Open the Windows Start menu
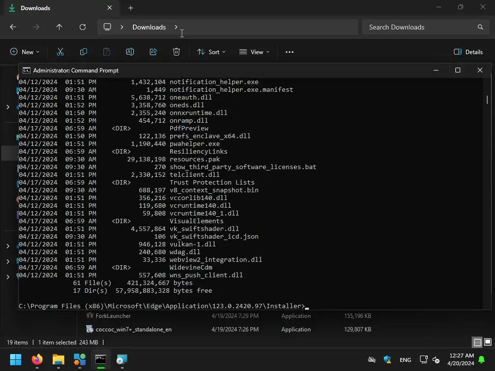Viewport: 495px width, 371px height. coord(15,359)
